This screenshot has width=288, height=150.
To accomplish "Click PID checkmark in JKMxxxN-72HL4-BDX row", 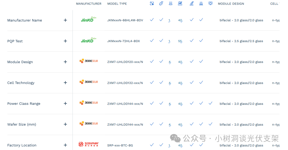I will [191, 40].
